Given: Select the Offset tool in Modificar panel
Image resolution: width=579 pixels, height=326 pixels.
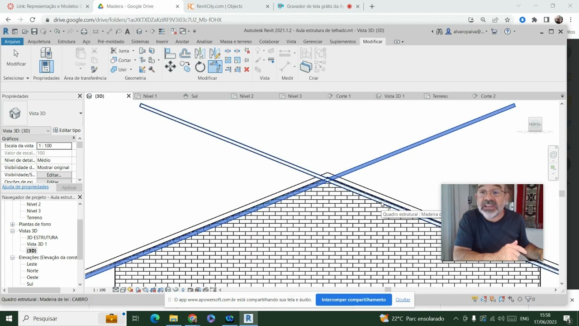Looking at the screenshot, I should click(x=185, y=53).
